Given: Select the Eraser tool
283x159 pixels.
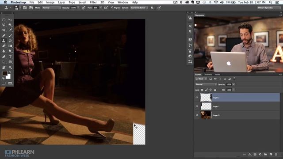Looking at the screenshot, I should point(4,46).
